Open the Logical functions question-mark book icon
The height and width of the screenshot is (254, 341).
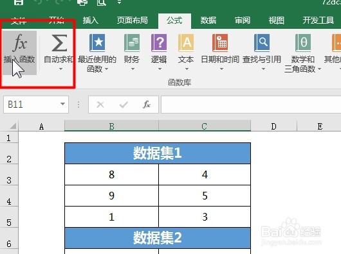tap(159, 43)
